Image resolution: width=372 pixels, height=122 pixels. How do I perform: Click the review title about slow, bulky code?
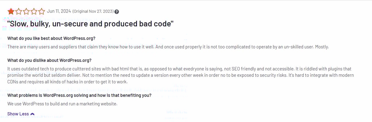(90, 24)
